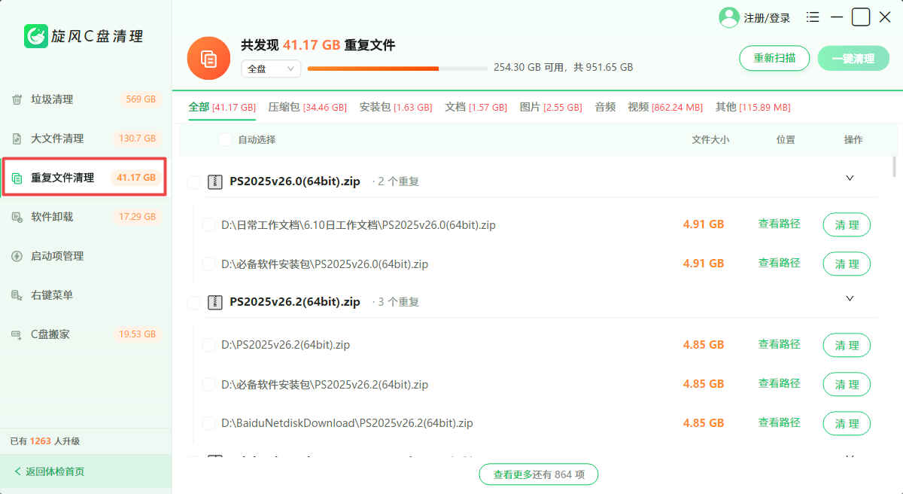Check D:\必备软件安装包\PS2025v26.2(64bit).zip checkbox
The width and height of the screenshot is (903, 494).
pyautogui.click(x=209, y=384)
